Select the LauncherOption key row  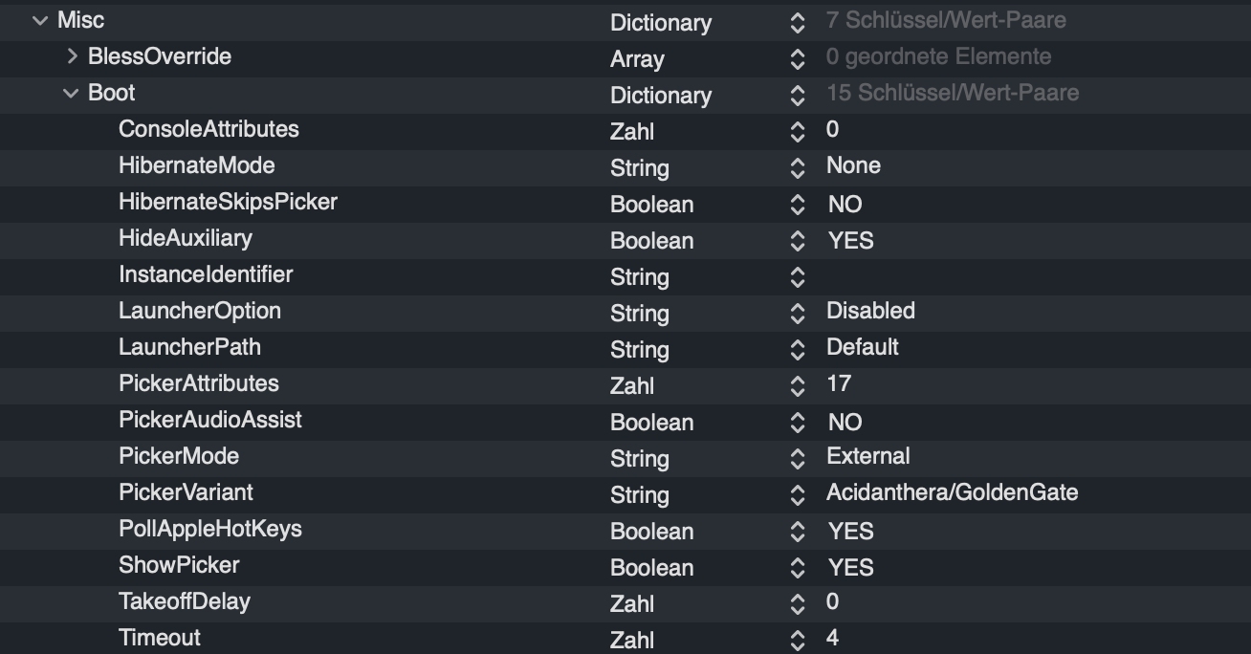coord(199,311)
